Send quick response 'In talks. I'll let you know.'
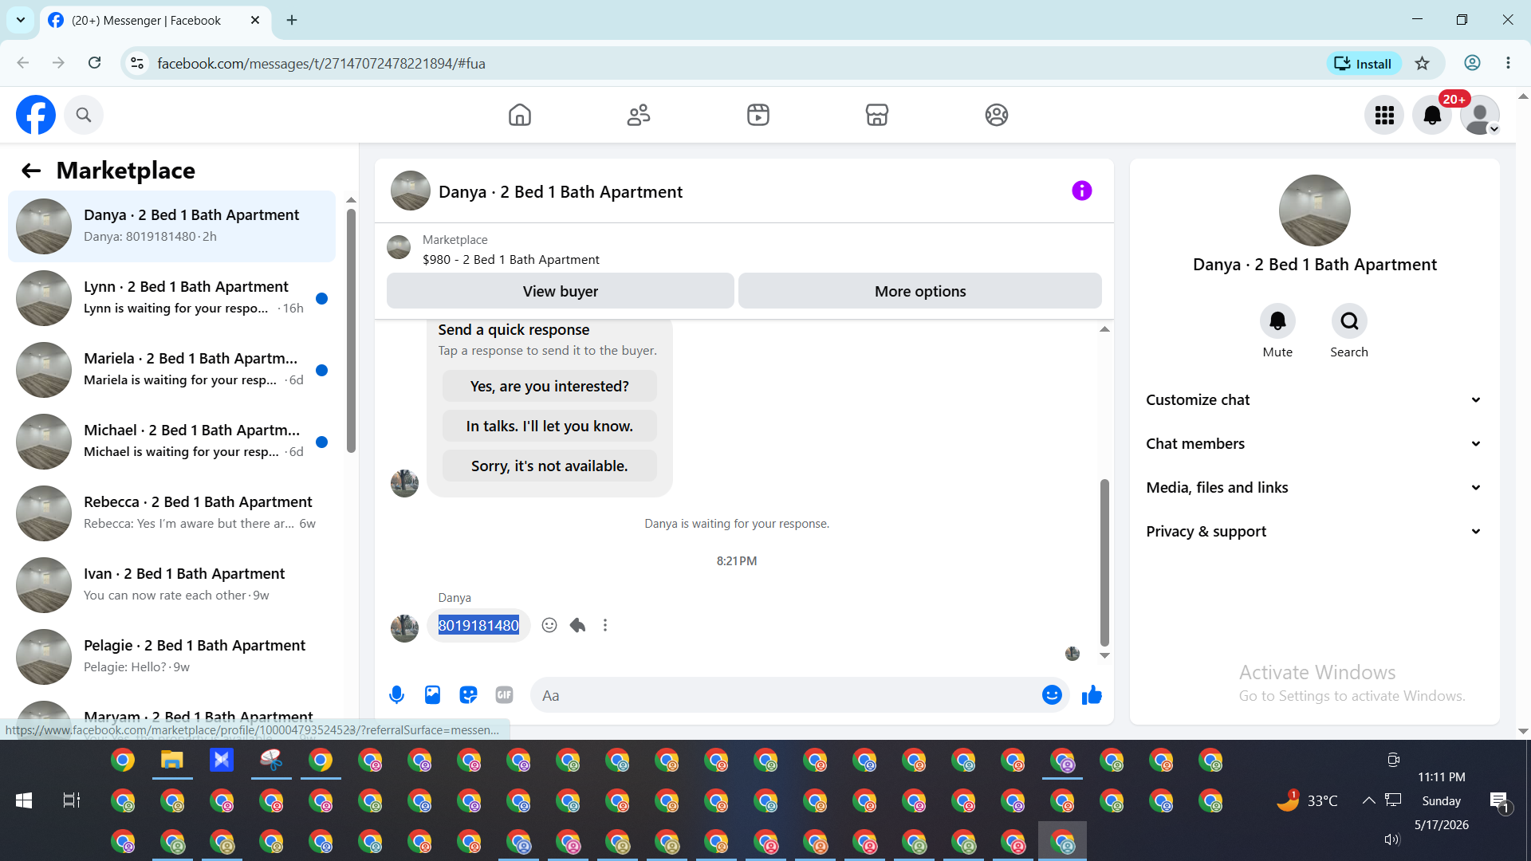Image resolution: width=1531 pixels, height=861 pixels. click(x=549, y=427)
